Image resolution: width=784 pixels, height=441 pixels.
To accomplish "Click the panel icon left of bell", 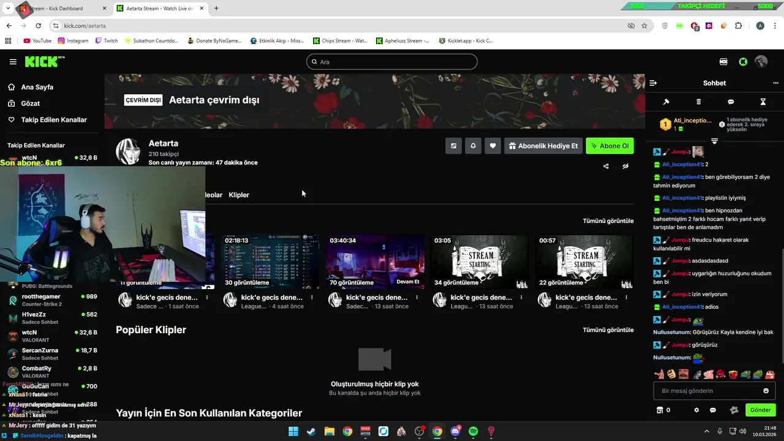I will (453, 146).
